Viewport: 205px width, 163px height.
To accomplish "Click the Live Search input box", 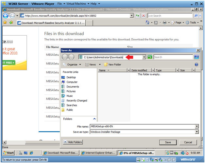I will click(170, 16).
